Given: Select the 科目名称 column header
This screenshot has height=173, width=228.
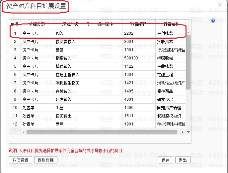Looking at the screenshot, I should click(170, 24).
